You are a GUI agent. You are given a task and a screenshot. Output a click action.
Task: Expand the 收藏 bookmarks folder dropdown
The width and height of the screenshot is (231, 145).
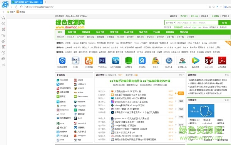[x=11, y=12]
